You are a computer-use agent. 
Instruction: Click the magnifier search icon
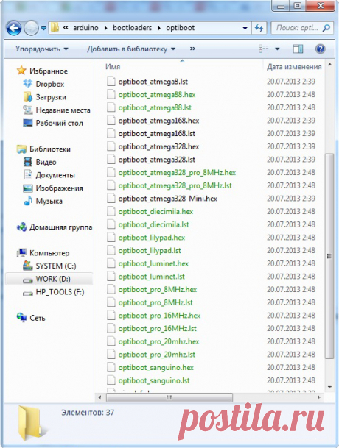pos(326,28)
